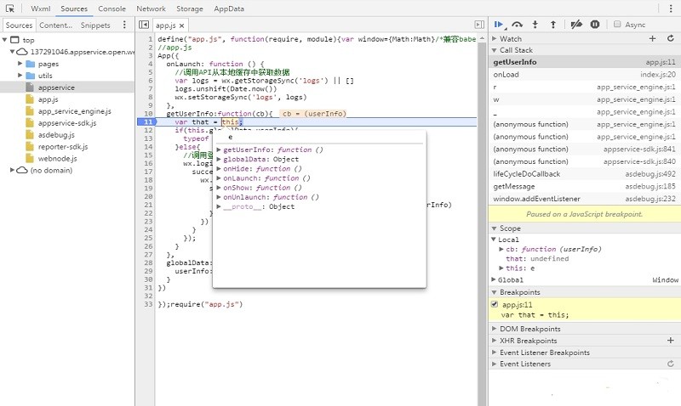Hide the file navigator sidebar
The width and height of the screenshot is (681, 406).
click(144, 25)
